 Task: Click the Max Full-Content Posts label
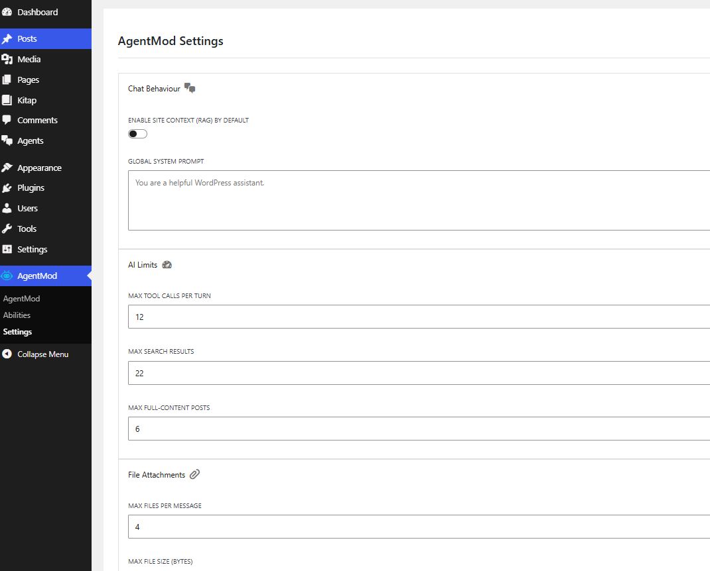[169, 408]
